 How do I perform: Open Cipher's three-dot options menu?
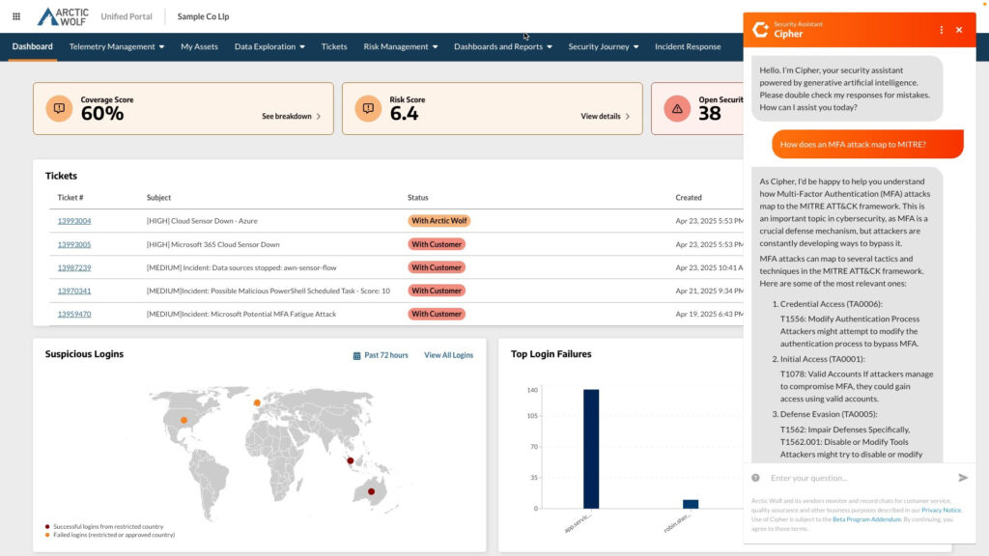[941, 30]
